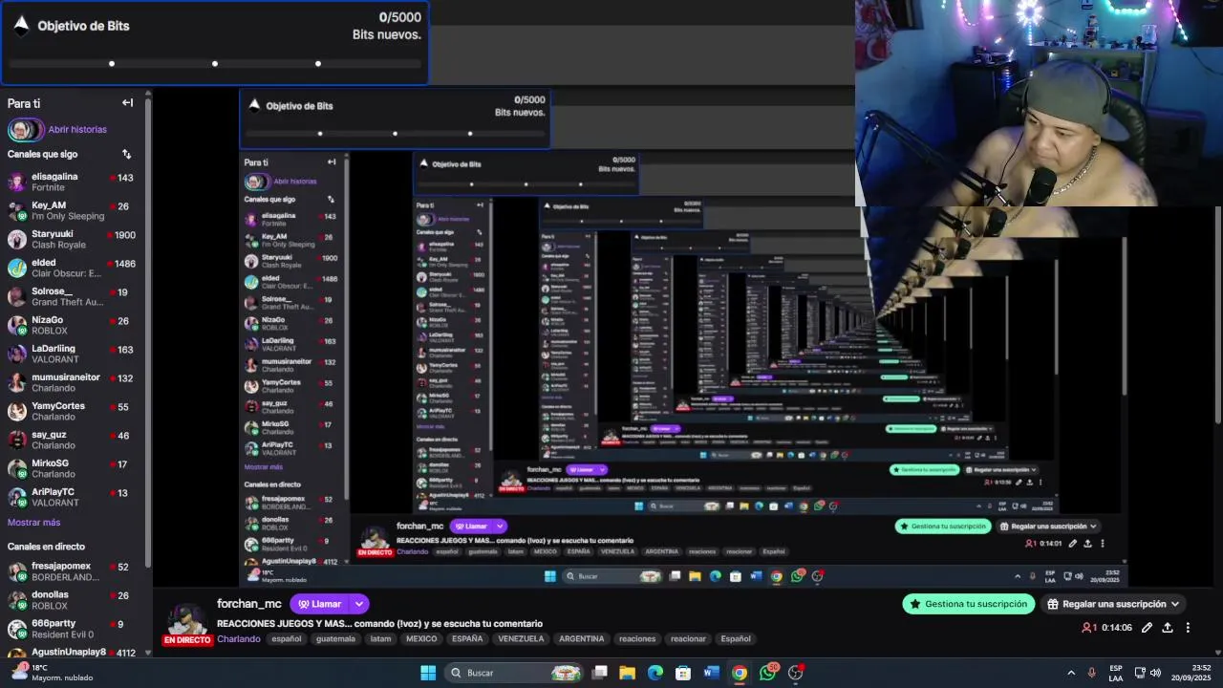Click the Llamar button
This screenshot has height=688, width=1223.
coord(320,604)
